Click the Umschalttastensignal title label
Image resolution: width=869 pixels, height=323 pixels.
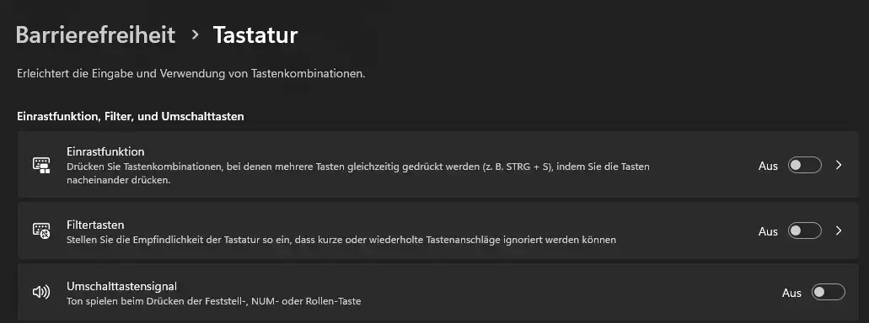click(x=122, y=287)
